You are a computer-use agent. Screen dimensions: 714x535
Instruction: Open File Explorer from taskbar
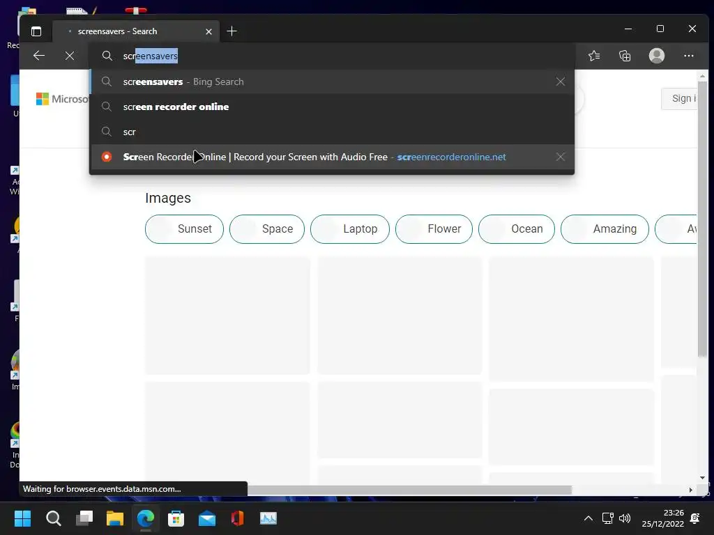point(115,518)
